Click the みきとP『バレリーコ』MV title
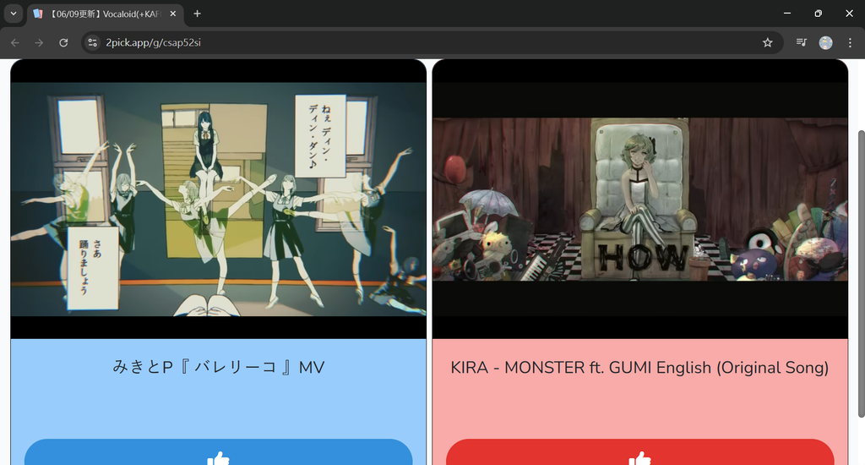 (219, 367)
